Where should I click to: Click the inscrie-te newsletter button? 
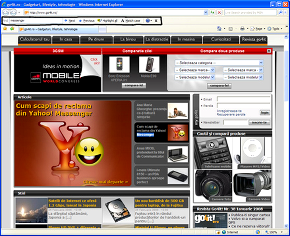pos(259,122)
